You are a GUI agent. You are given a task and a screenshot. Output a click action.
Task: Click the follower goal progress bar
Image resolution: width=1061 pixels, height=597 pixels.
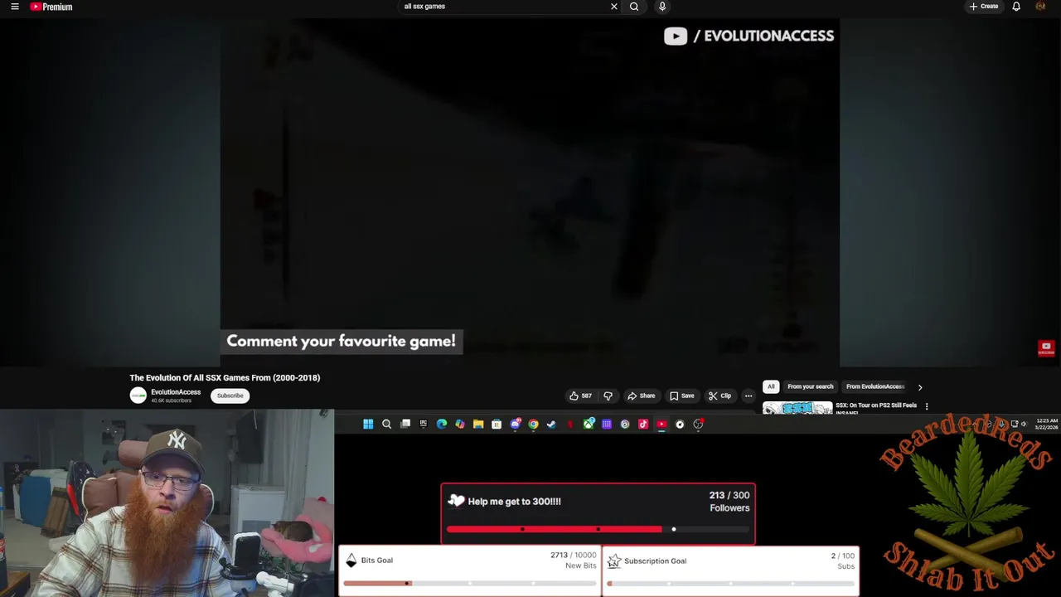(598, 529)
